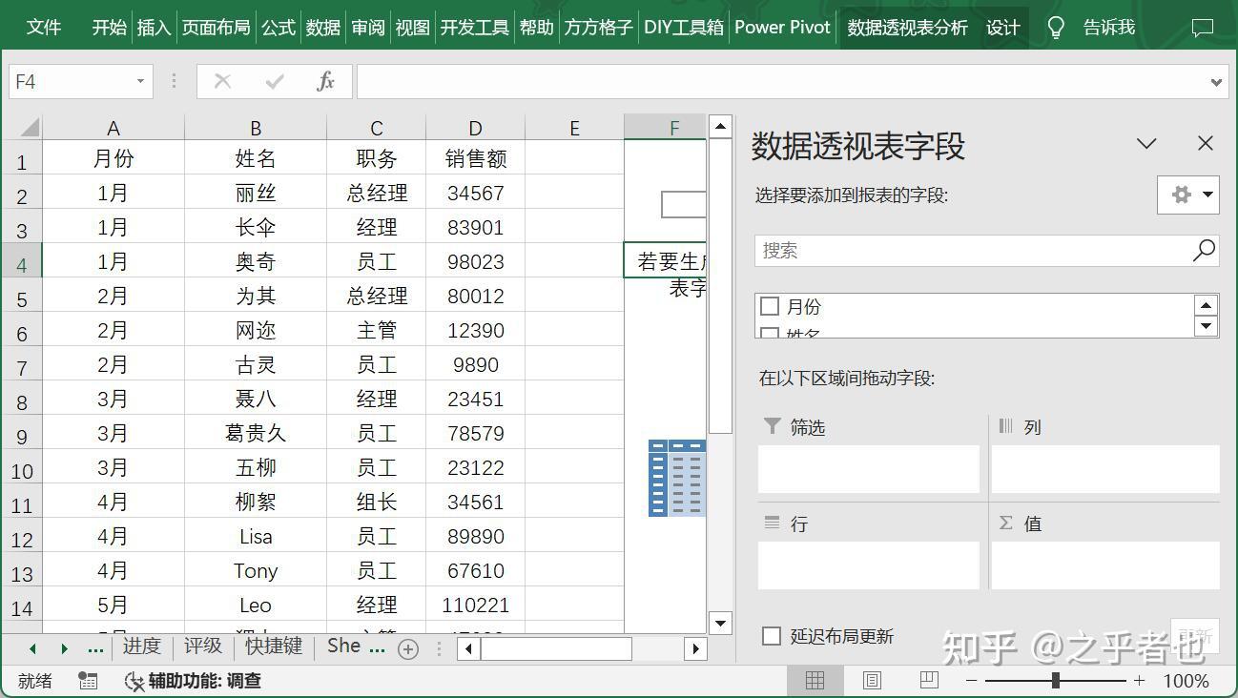Viewport: 1238px width, 698px height.
Task: Adjust the zoom slider in status bar
Action: pos(1056,681)
